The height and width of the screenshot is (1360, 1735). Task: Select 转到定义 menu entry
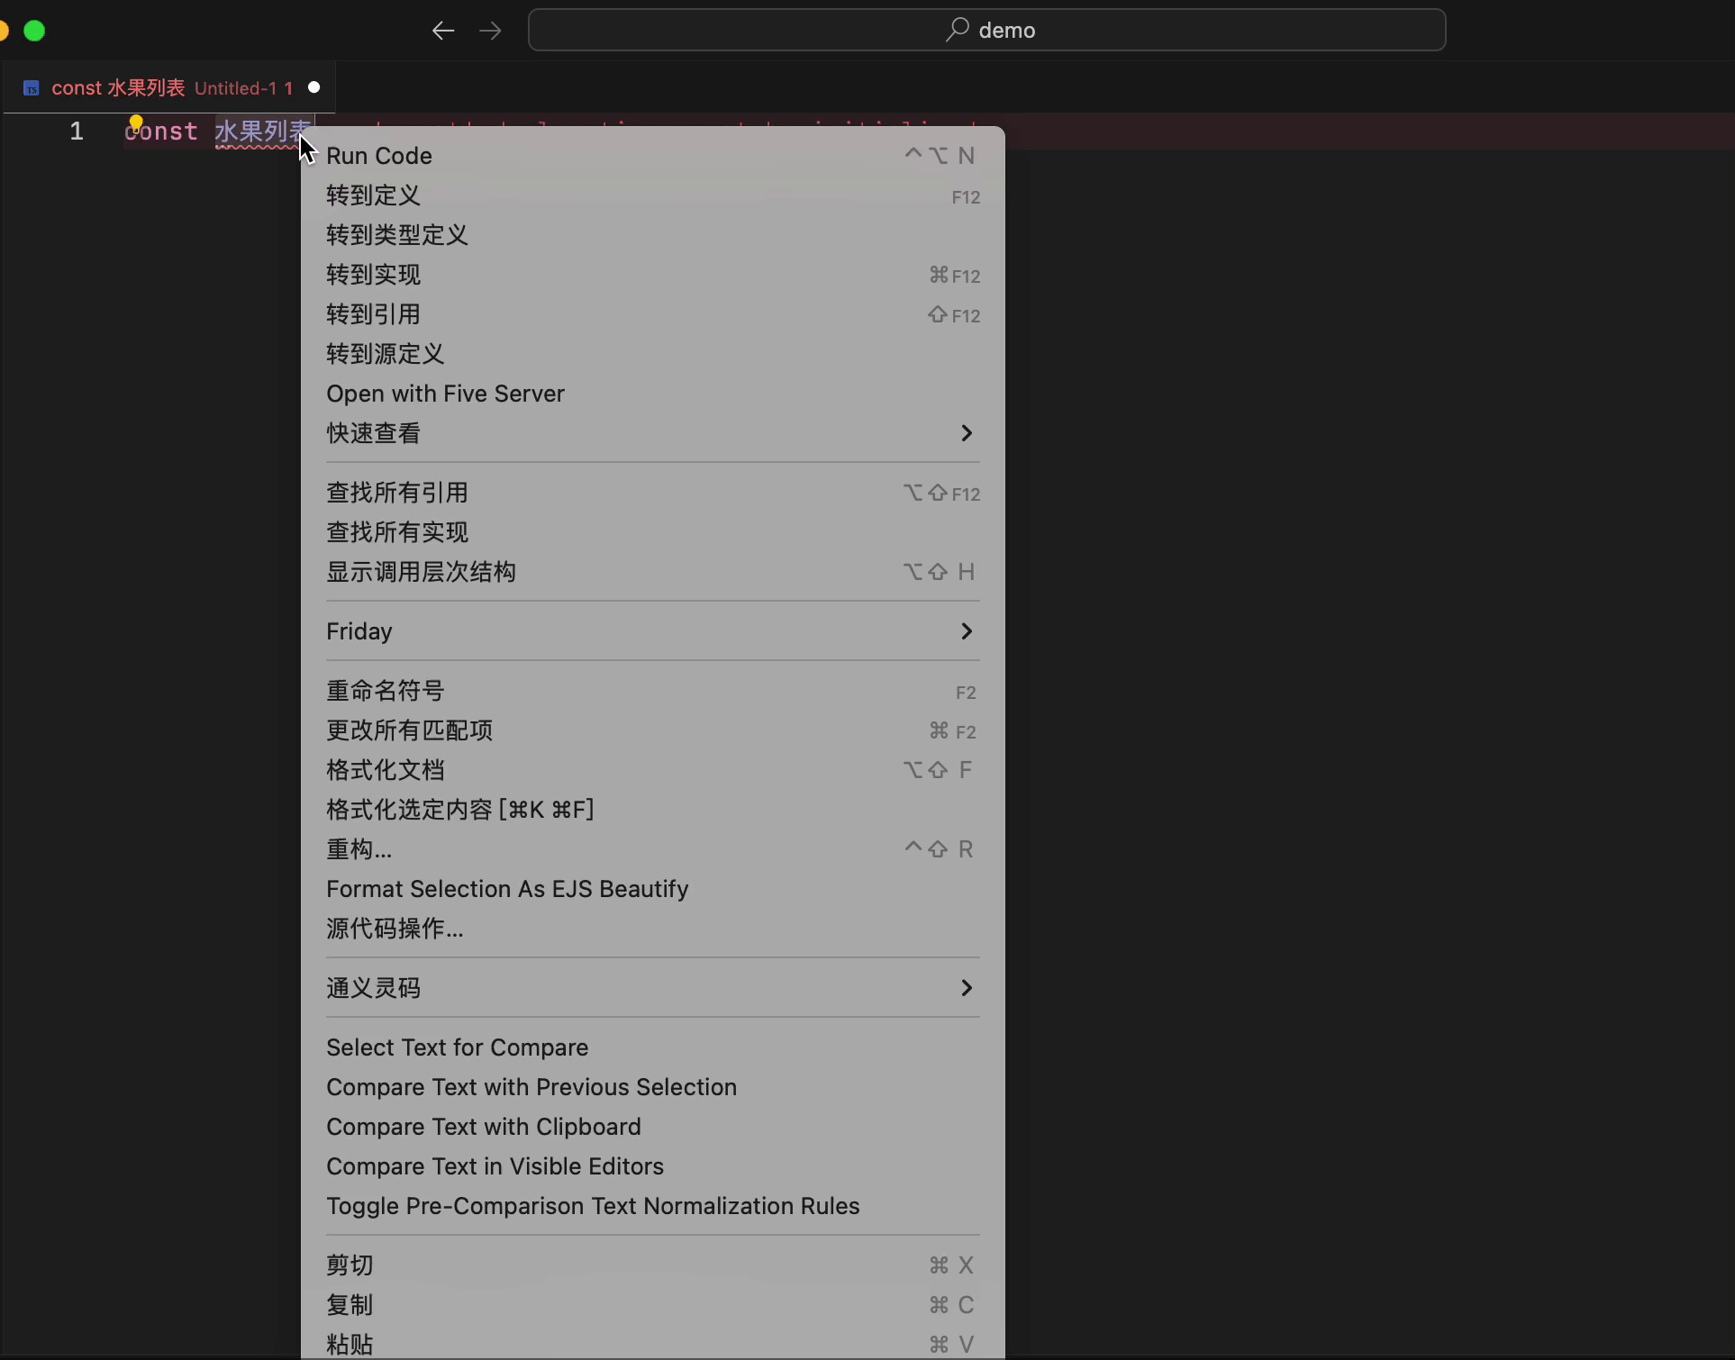tap(373, 195)
